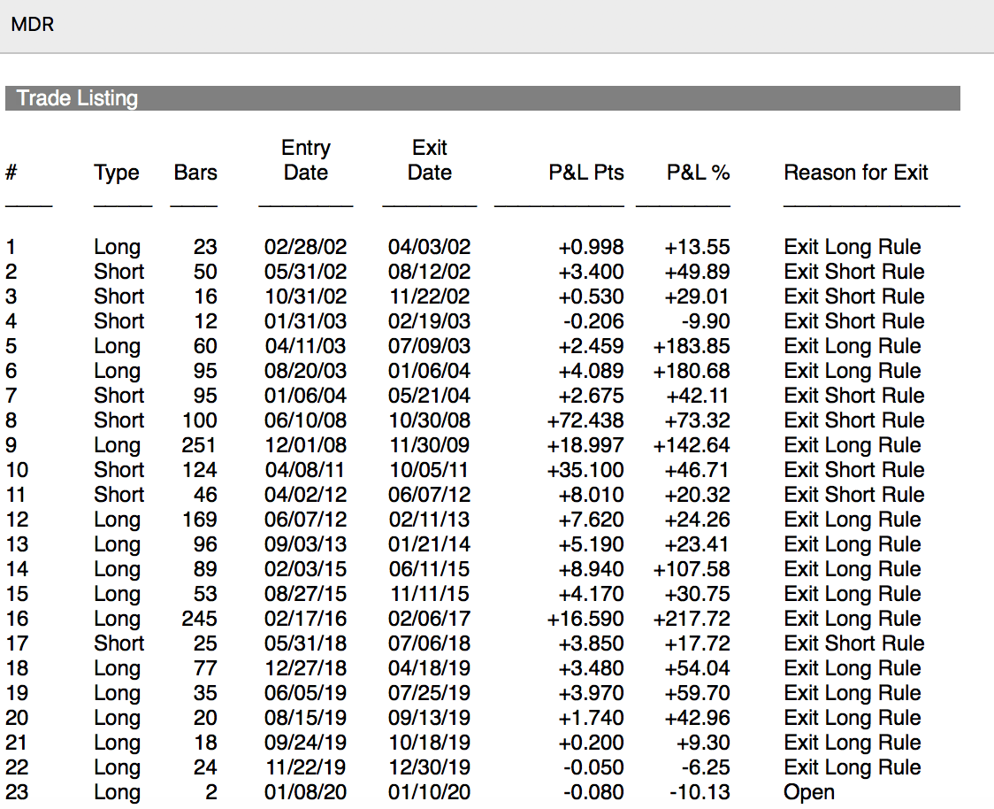Screen dimensions: 994x809
Task: Click the Bars column header
Action: (195, 173)
